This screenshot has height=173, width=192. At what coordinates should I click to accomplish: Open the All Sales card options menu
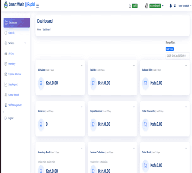tap(81, 66)
